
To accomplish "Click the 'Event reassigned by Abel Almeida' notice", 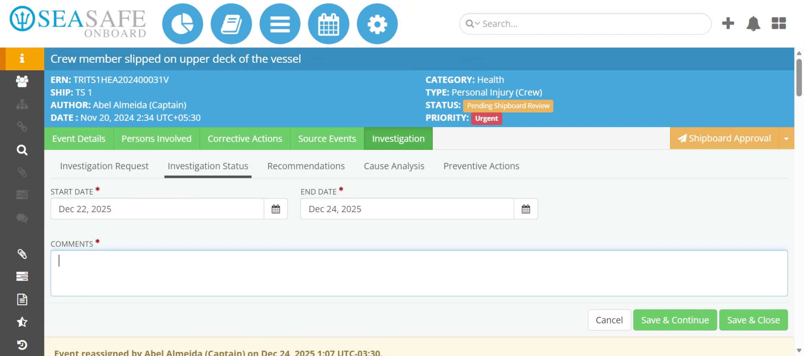I will click(218, 353).
